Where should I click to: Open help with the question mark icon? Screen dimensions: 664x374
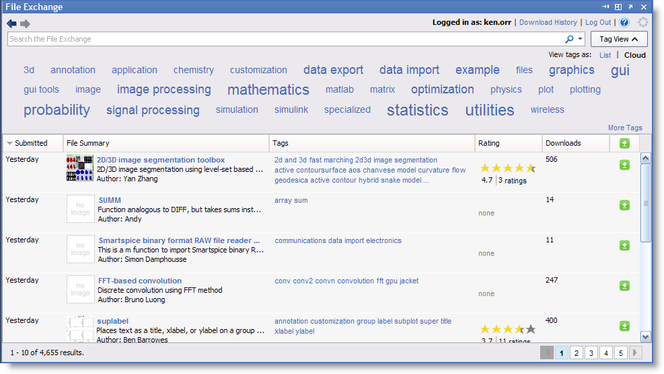point(624,22)
